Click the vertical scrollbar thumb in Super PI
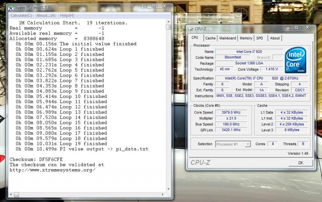The height and width of the screenshot is (202, 322). [x=168, y=27]
